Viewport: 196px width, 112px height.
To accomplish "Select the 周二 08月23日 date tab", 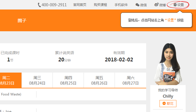I will 7,80.
